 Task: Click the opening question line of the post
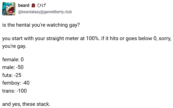pyautogui.click(x=41, y=25)
